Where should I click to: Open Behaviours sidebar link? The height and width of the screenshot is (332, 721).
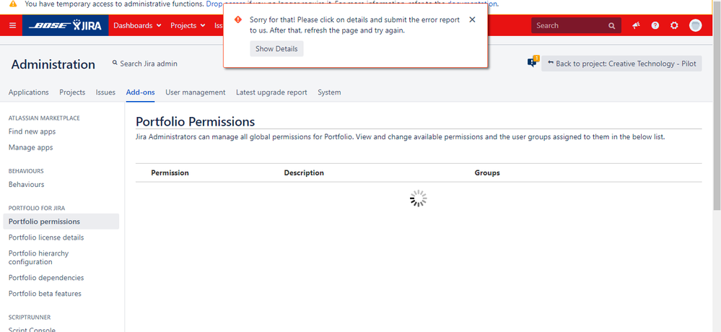coord(26,184)
